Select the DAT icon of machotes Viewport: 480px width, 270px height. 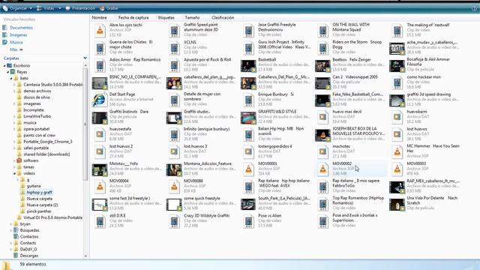323,151
